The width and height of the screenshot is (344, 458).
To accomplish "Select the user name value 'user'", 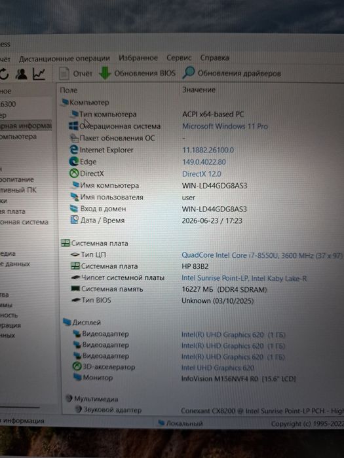I will coord(189,198).
